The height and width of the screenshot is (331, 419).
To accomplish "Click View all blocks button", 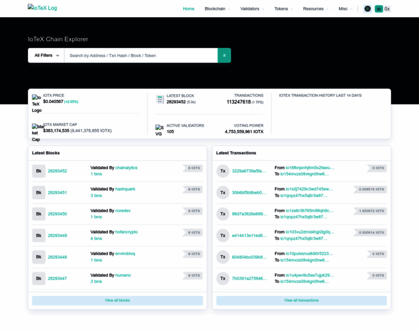I will [x=117, y=301].
